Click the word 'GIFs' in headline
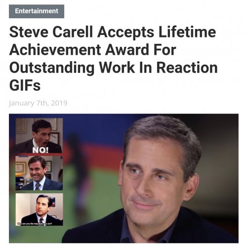The height and width of the screenshot is (248, 247). click(25, 85)
